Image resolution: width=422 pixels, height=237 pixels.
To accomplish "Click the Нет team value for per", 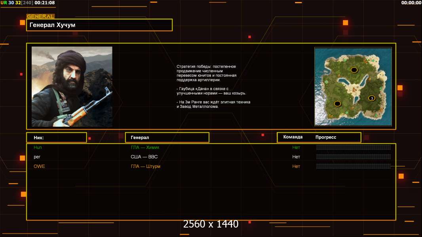I will (x=296, y=157).
